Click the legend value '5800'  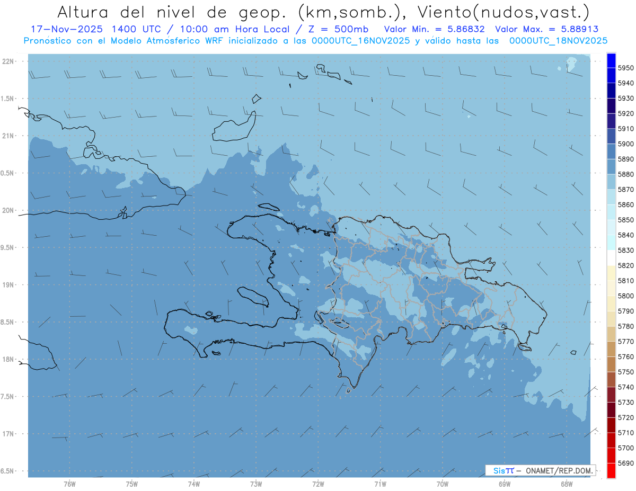(x=626, y=296)
